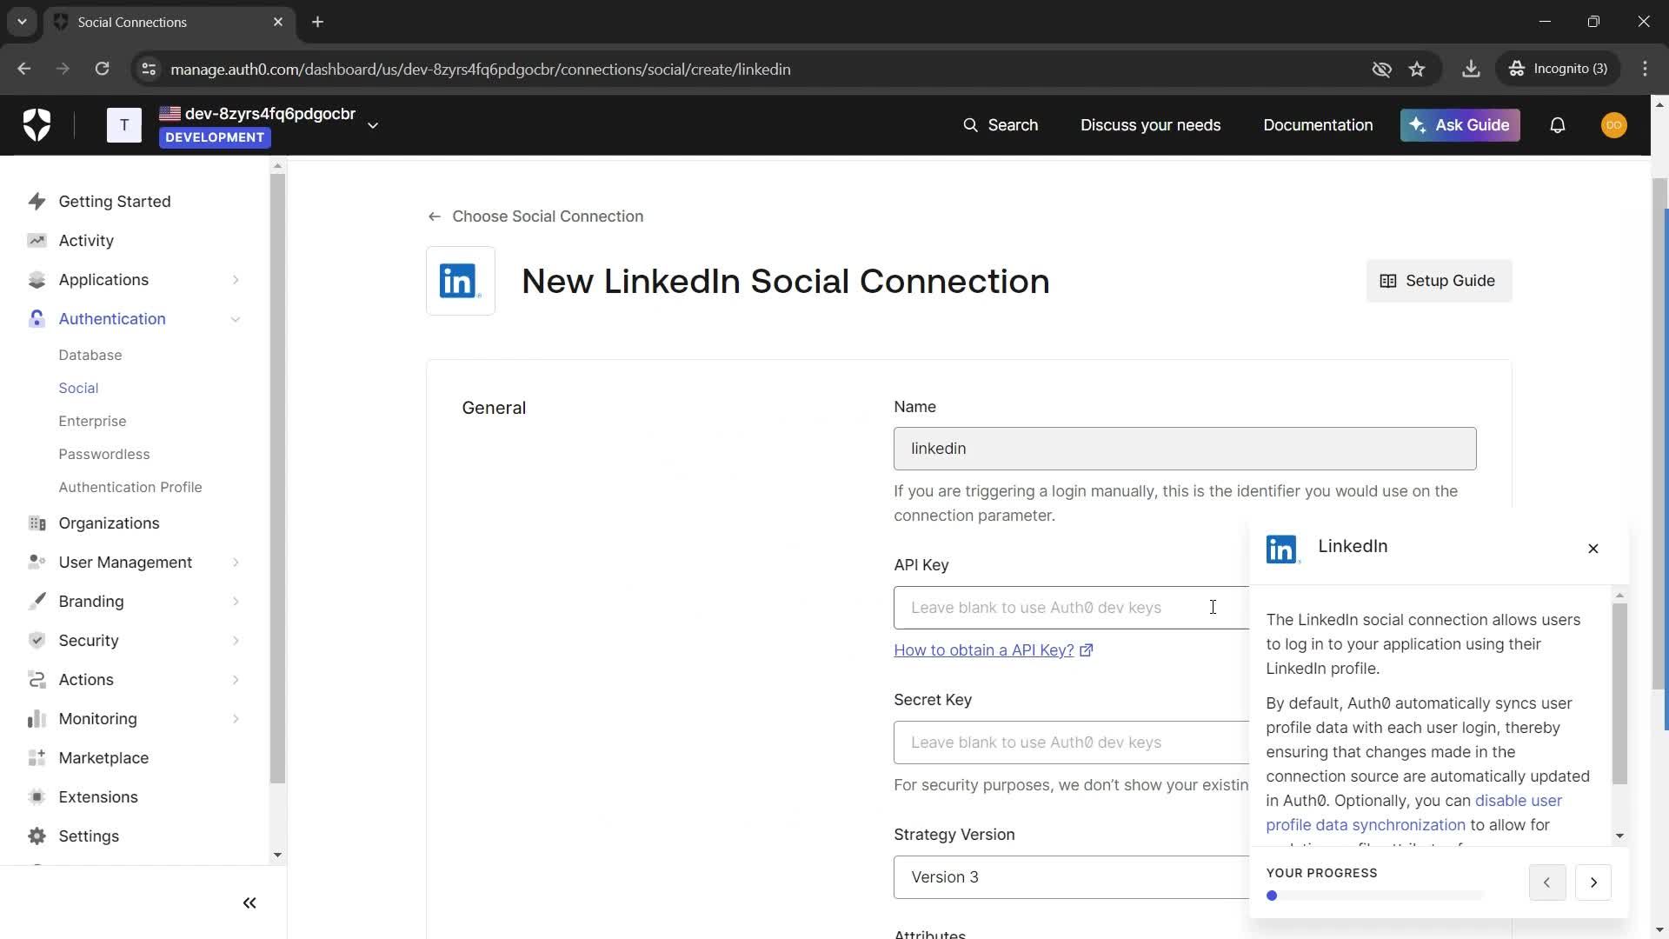Focus the Secret Key input field
The height and width of the screenshot is (939, 1669).
tap(1071, 743)
